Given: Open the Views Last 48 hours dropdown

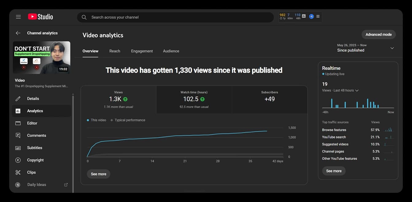Looking at the screenshot, I should click(x=340, y=90).
